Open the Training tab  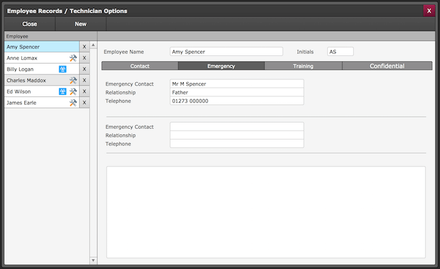point(303,66)
